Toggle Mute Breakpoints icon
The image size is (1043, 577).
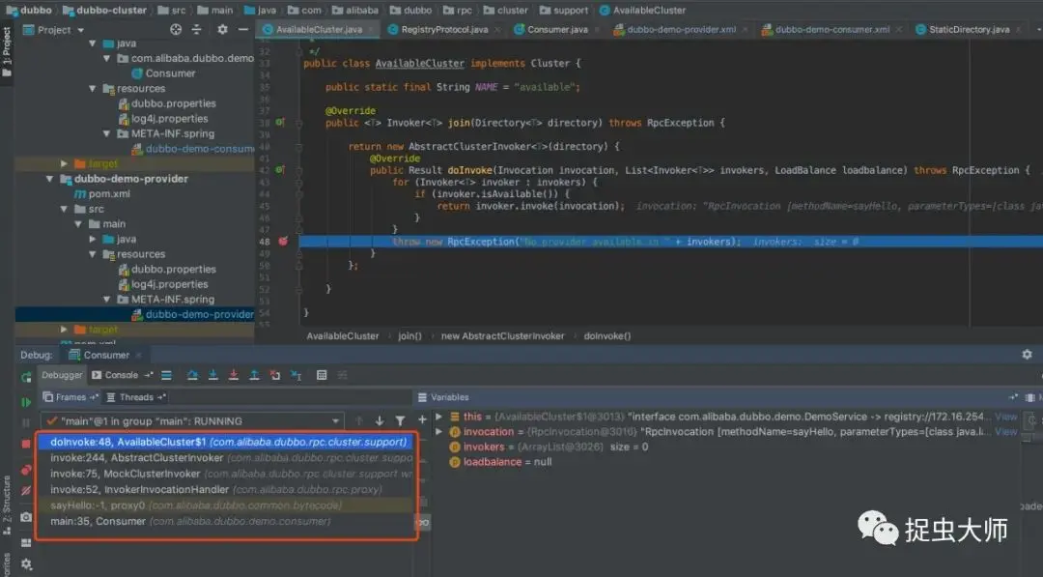(x=26, y=491)
